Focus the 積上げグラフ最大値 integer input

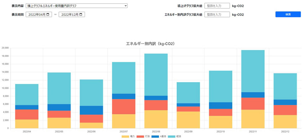pos(217,6)
